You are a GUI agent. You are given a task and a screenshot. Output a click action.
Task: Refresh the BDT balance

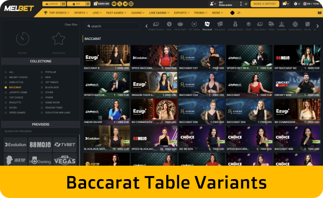pyautogui.click(x=246, y=4)
